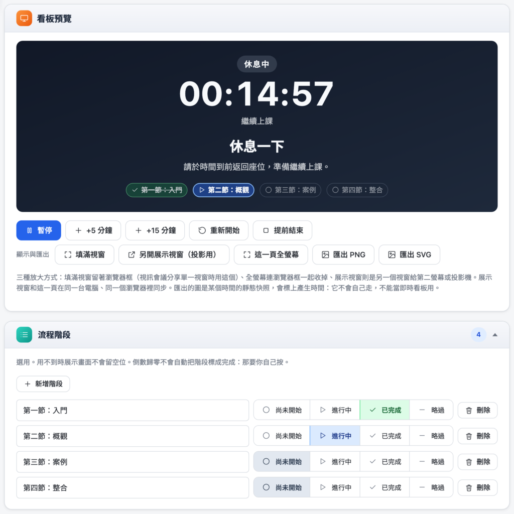The width and height of the screenshot is (514, 514).
Task: Export board as SVG
Action: click(x=409, y=254)
